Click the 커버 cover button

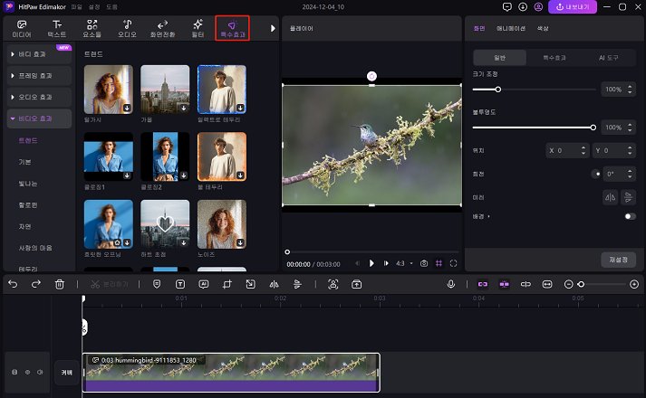tap(67, 373)
